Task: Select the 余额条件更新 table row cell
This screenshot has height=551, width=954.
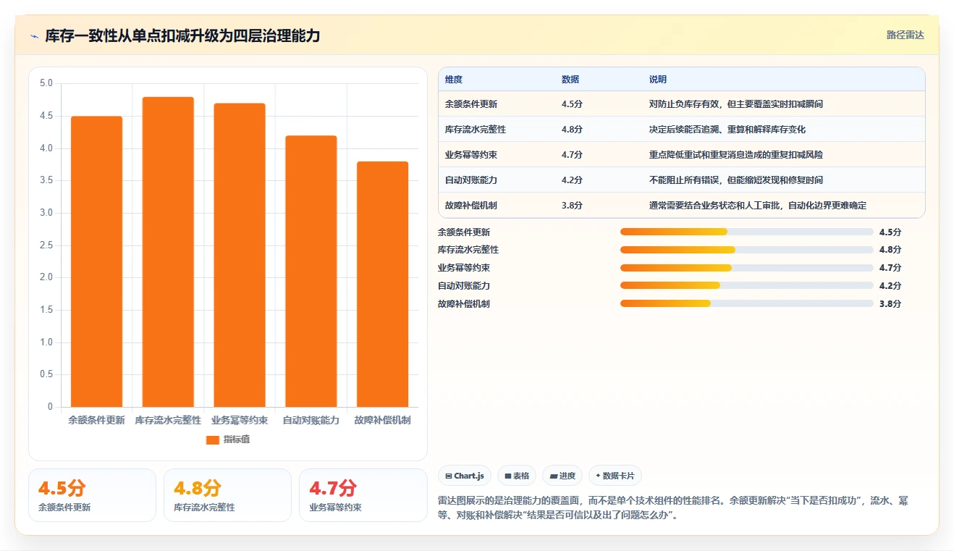Action: point(471,104)
